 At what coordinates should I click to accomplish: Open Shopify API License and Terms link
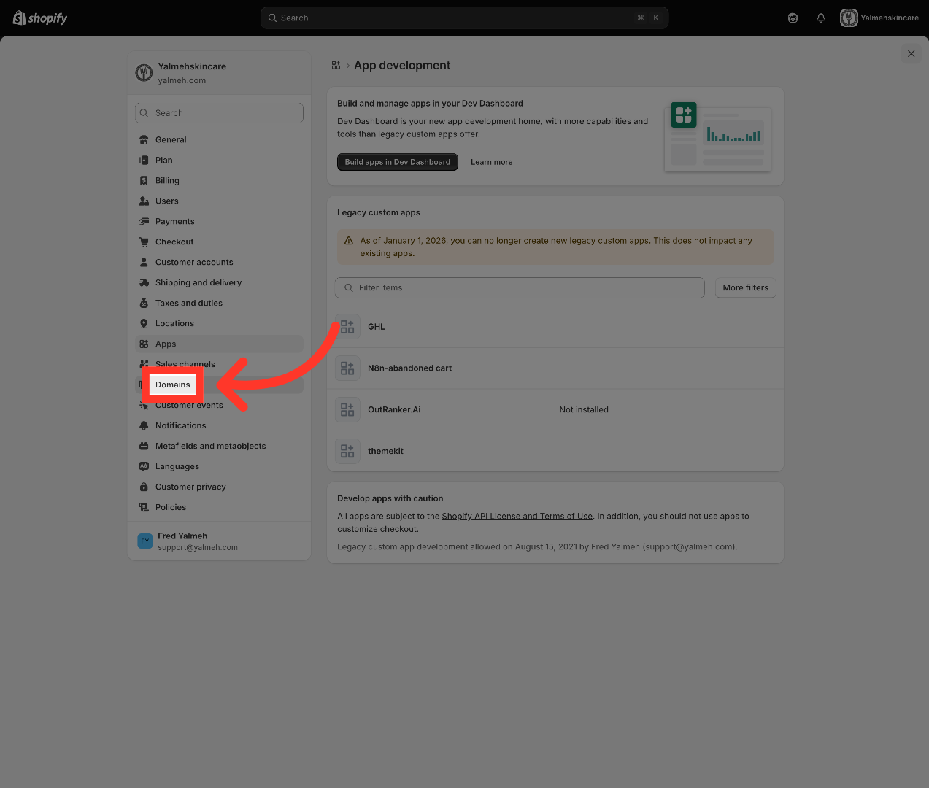(517, 516)
